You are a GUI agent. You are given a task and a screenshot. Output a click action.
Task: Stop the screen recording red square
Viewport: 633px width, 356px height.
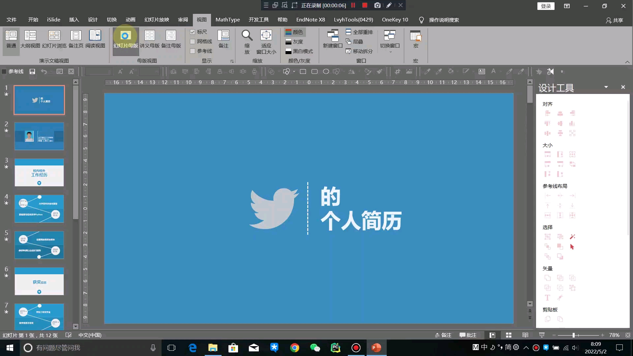(365, 5)
